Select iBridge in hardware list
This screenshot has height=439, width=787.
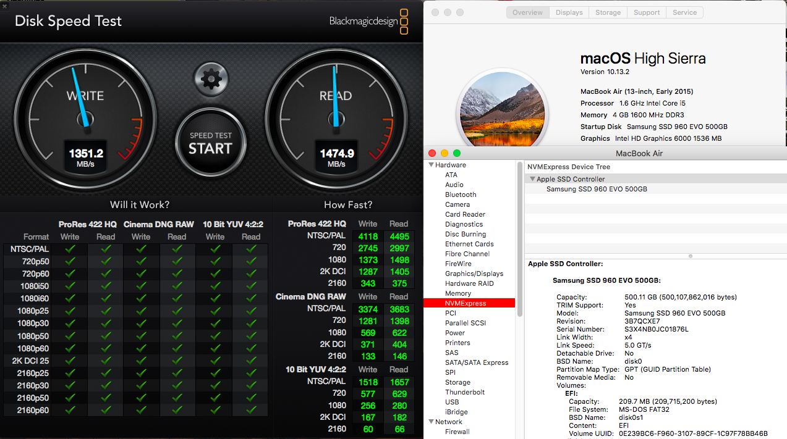pos(456,412)
